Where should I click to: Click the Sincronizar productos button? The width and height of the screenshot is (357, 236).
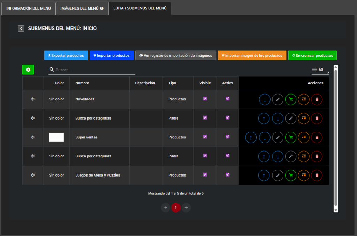pos(312,56)
